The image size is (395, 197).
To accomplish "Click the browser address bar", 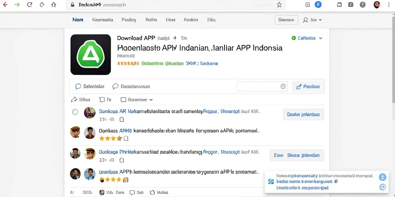I will point(176,5).
